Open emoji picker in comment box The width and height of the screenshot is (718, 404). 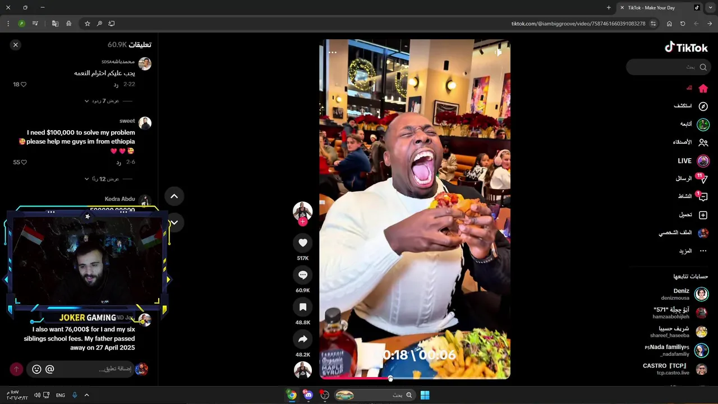[x=36, y=369]
